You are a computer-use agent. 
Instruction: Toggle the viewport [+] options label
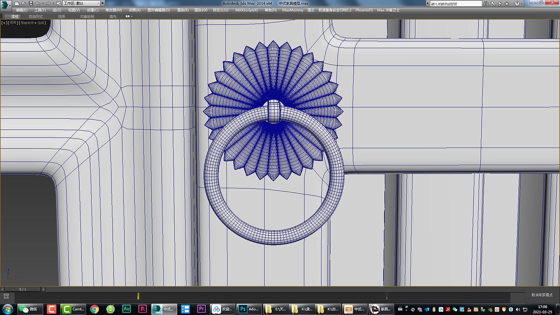(4, 23)
